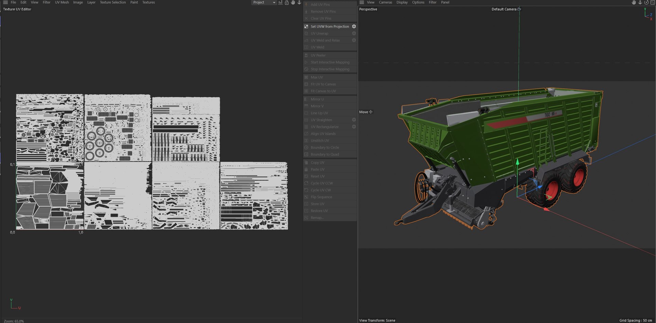Open the UV editor hamburger menu

(x=5, y=2)
